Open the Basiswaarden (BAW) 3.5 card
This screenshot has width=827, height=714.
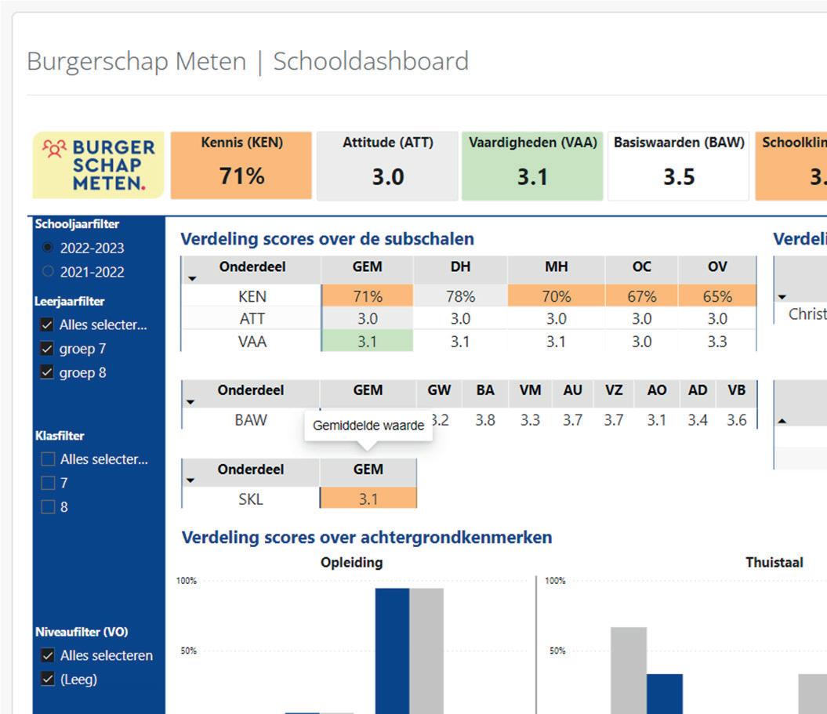tap(679, 165)
